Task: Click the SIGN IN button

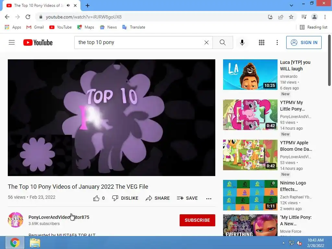Action: click(304, 42)
